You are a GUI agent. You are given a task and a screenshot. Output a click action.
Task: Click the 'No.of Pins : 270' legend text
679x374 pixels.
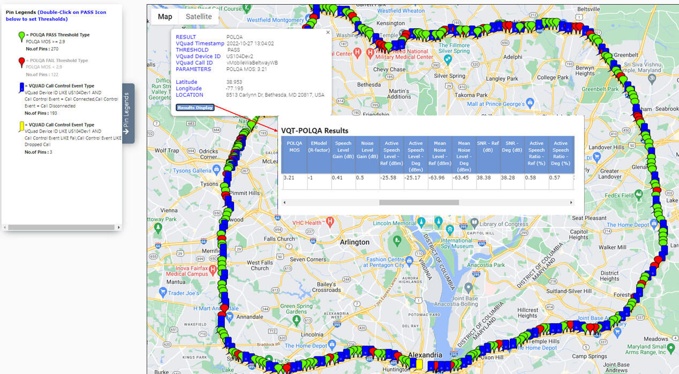click(x=41, y=49)
